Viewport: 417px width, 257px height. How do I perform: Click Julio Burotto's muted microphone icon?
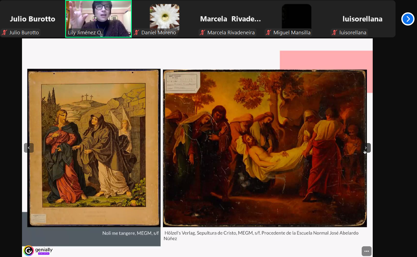click(x=4, y=33)
